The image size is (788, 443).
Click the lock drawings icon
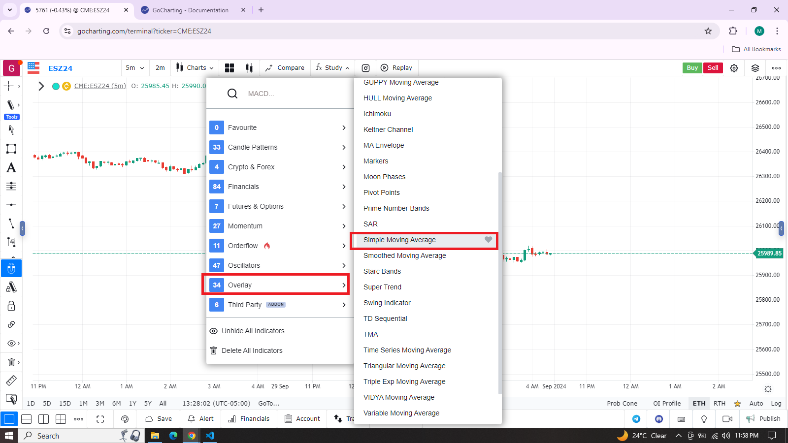click(x=11, y=306)
